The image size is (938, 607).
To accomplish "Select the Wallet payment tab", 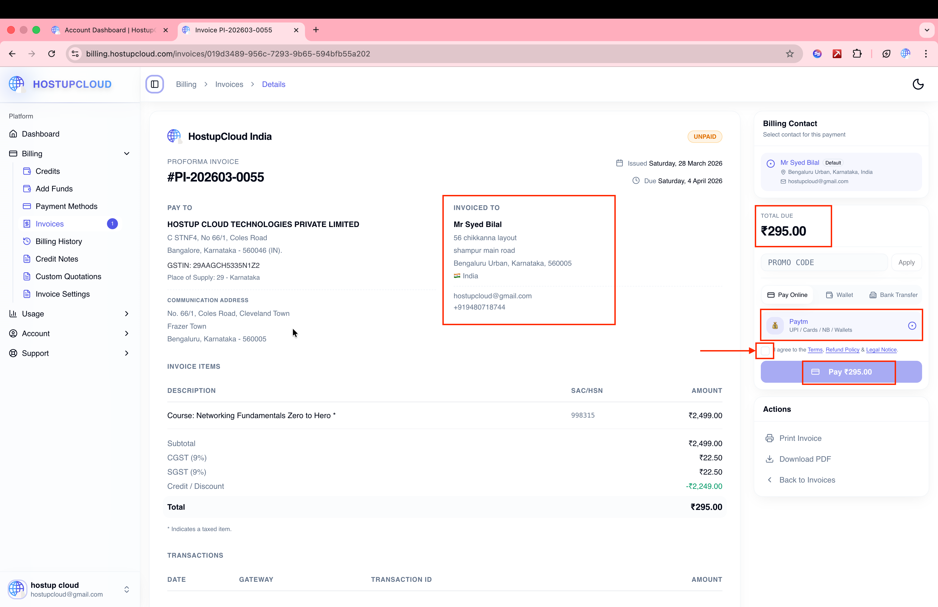I will click(840, 295).
